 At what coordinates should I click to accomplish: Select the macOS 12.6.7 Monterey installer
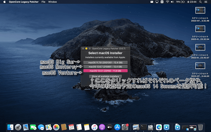pyautogui.click(x=105, y=67)
